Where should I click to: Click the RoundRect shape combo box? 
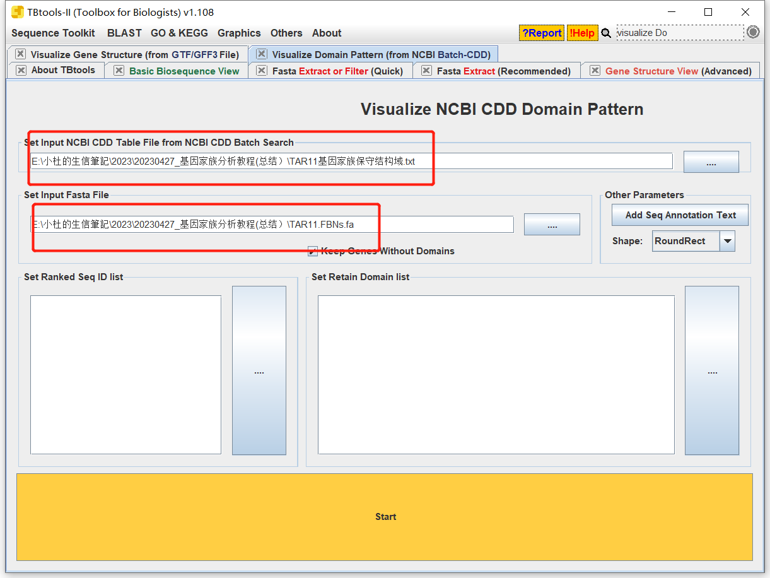pos(694,241)
